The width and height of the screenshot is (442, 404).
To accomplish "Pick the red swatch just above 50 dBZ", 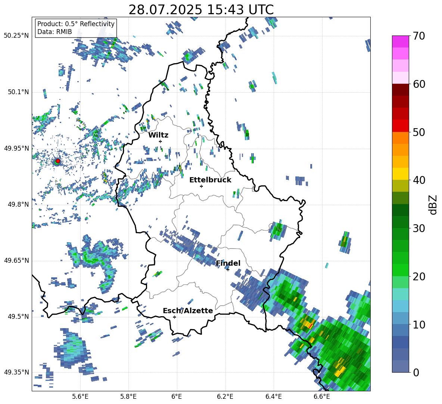I will 400,126.
